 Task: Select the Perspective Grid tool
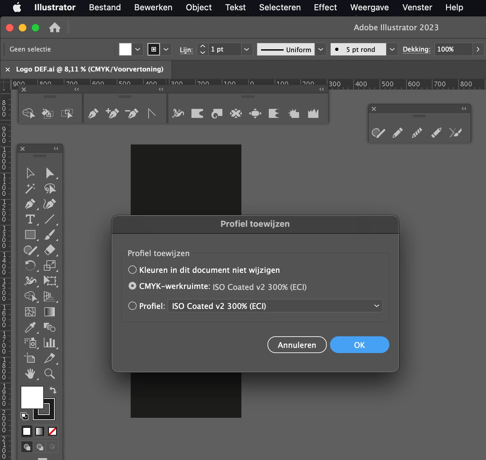coord(50,296)
